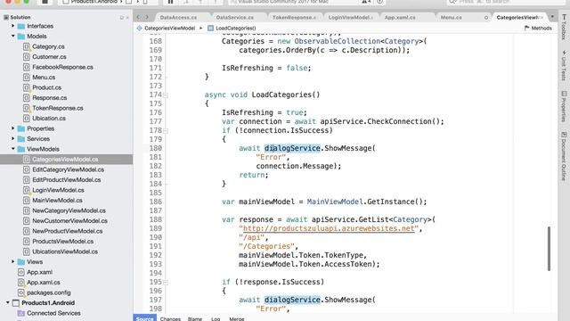Image resolution: width=570 pixels, height=321 pixels.
Task: Click the Views folder icon
Action: (21, 261)
